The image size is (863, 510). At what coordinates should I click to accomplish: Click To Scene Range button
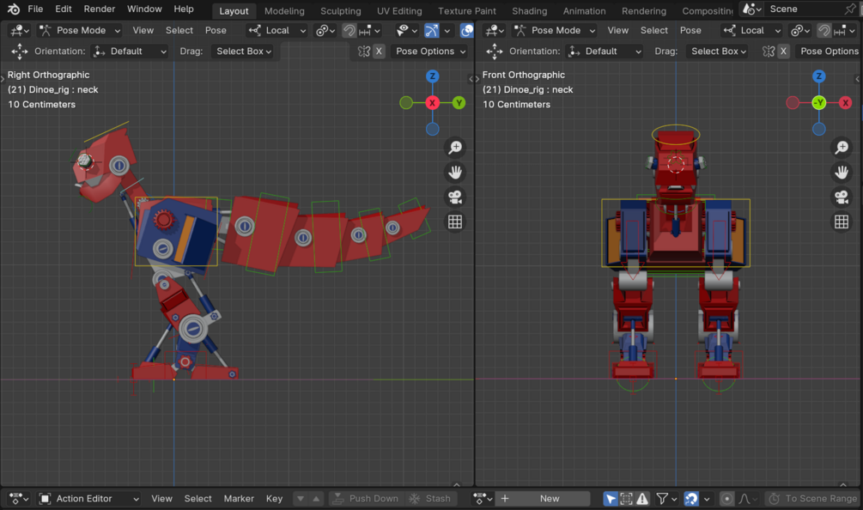813,499
